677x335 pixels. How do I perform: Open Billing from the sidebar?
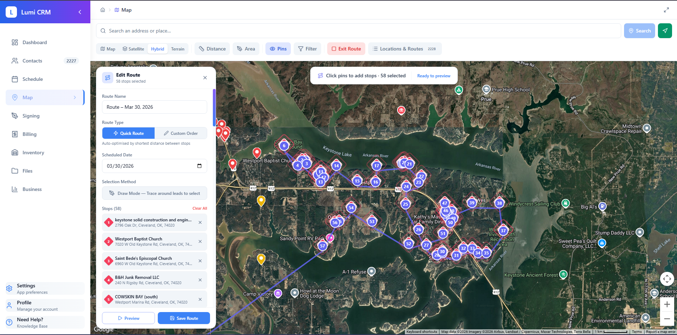(x=29, y=134)
